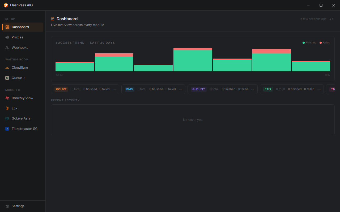The height and width of the screenshot is (212, 340).
Task: Click the "SETUP" sidebar section label
Action: click(x=10, y=19)
